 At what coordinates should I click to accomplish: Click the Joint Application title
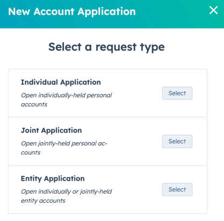[x=52, y=130]
